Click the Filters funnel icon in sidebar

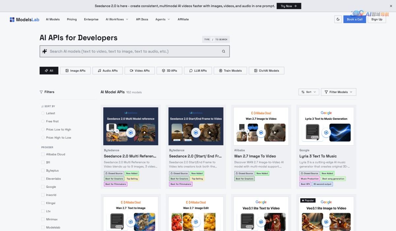click(x=41, y=92)
